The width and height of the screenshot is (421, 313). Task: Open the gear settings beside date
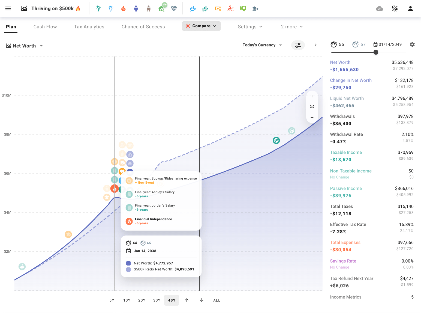click(412, 44)
